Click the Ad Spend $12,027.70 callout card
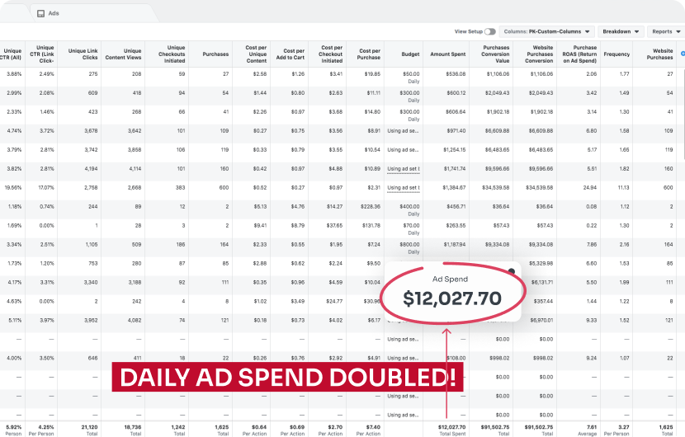Image resolution: width=685 pixels, height=437 pixels. 452,293
